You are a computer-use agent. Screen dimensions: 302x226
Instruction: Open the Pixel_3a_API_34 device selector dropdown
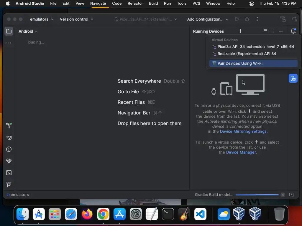[x=146, y=19]
